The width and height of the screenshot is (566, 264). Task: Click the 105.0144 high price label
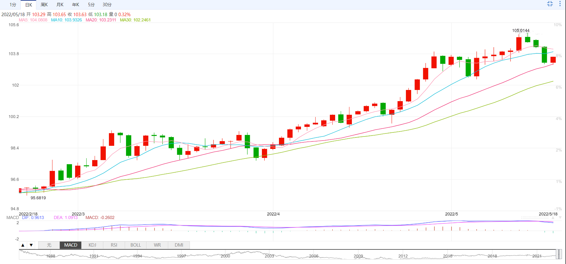point(521,30)
